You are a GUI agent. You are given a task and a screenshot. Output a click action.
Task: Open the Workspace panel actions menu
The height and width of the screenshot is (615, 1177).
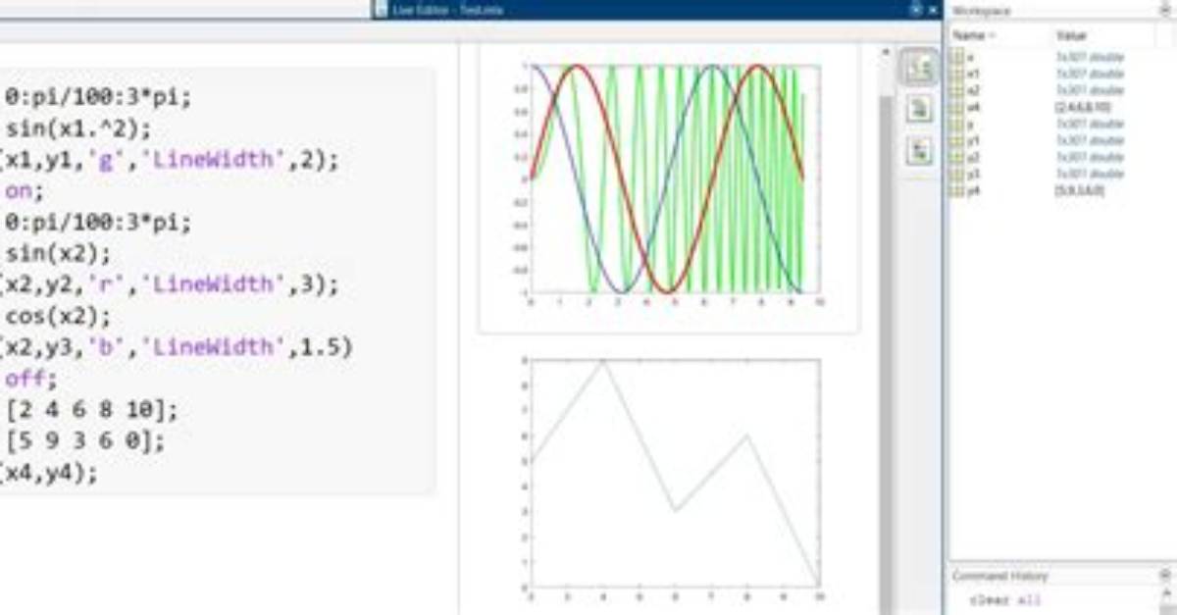click(1166, 10)
